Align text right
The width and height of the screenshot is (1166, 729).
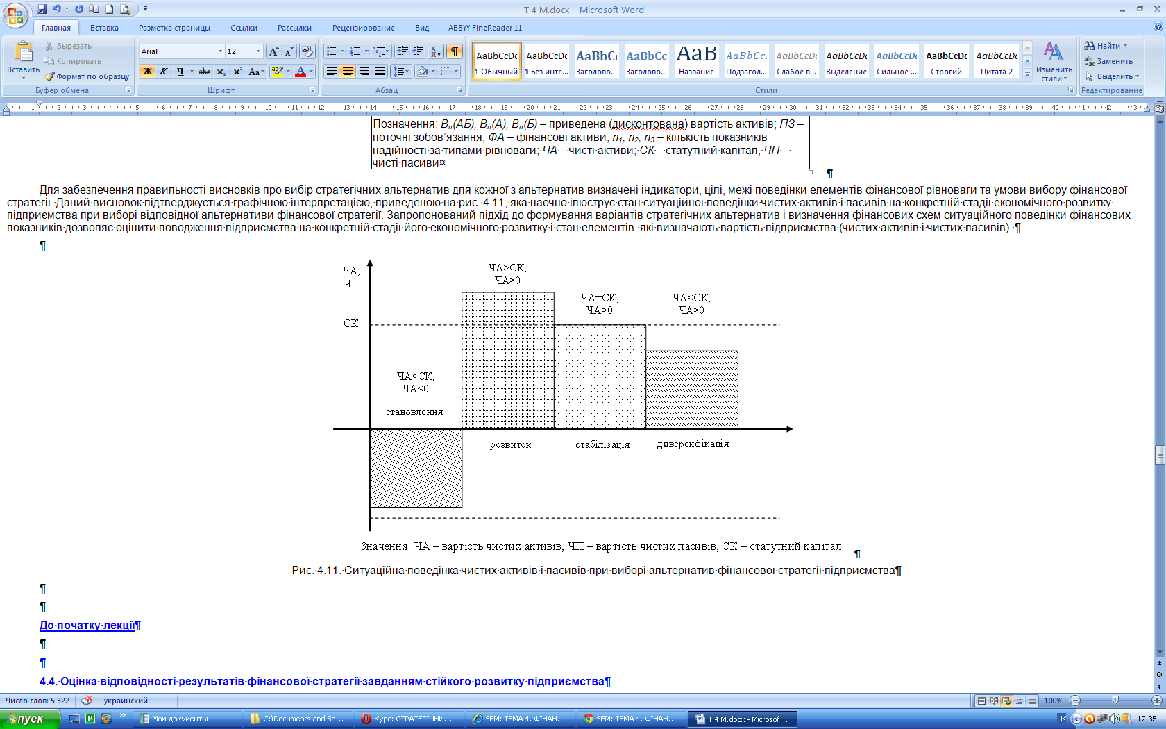364,72
